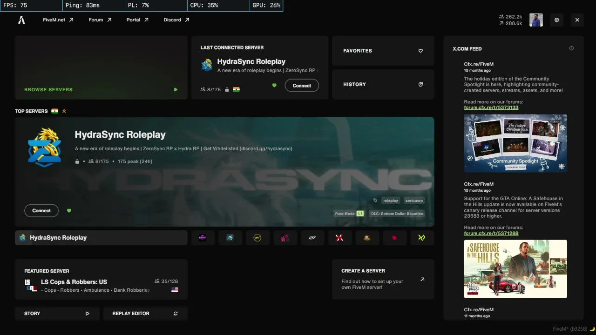Image resolution: width=596 pixels, height=335 pixels.
Task: Click the green Browse Servers arrow
Action: pos(176,89)
